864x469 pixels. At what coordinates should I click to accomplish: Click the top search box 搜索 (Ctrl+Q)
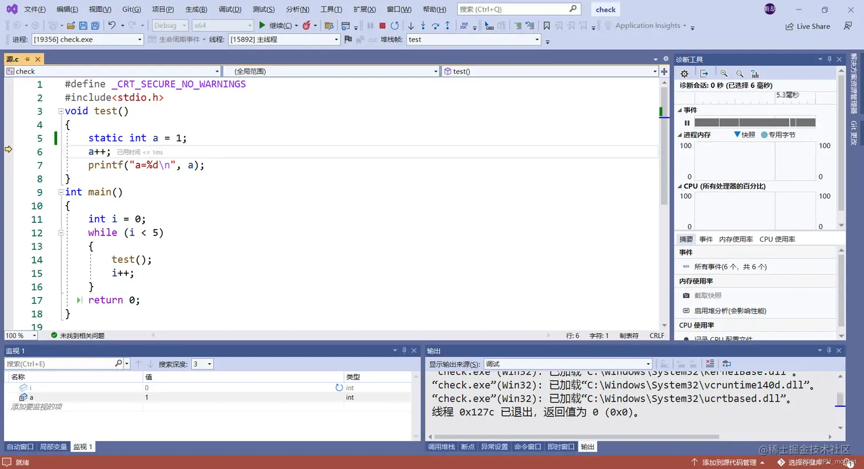click(x=519, y=9)
